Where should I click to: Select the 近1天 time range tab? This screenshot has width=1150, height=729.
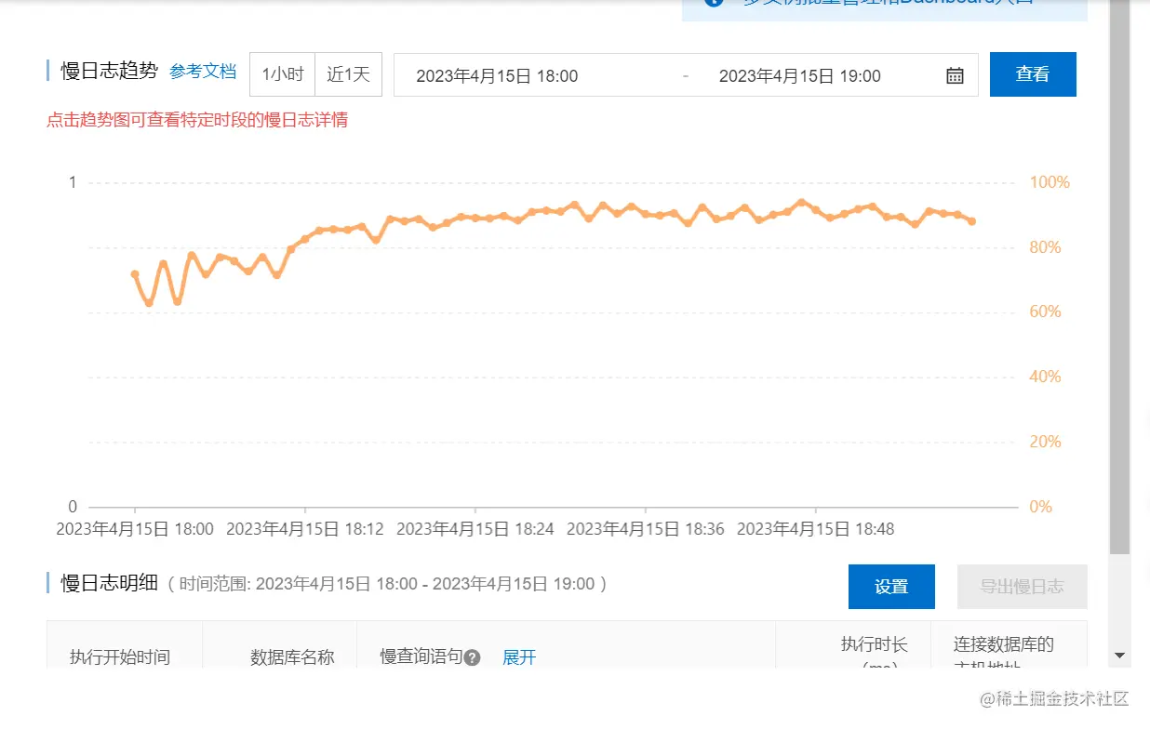(x=349, y=74)
